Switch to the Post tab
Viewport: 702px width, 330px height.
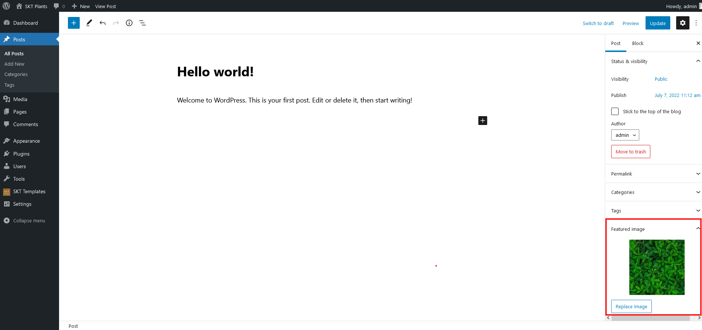click(x=616, y=44)
